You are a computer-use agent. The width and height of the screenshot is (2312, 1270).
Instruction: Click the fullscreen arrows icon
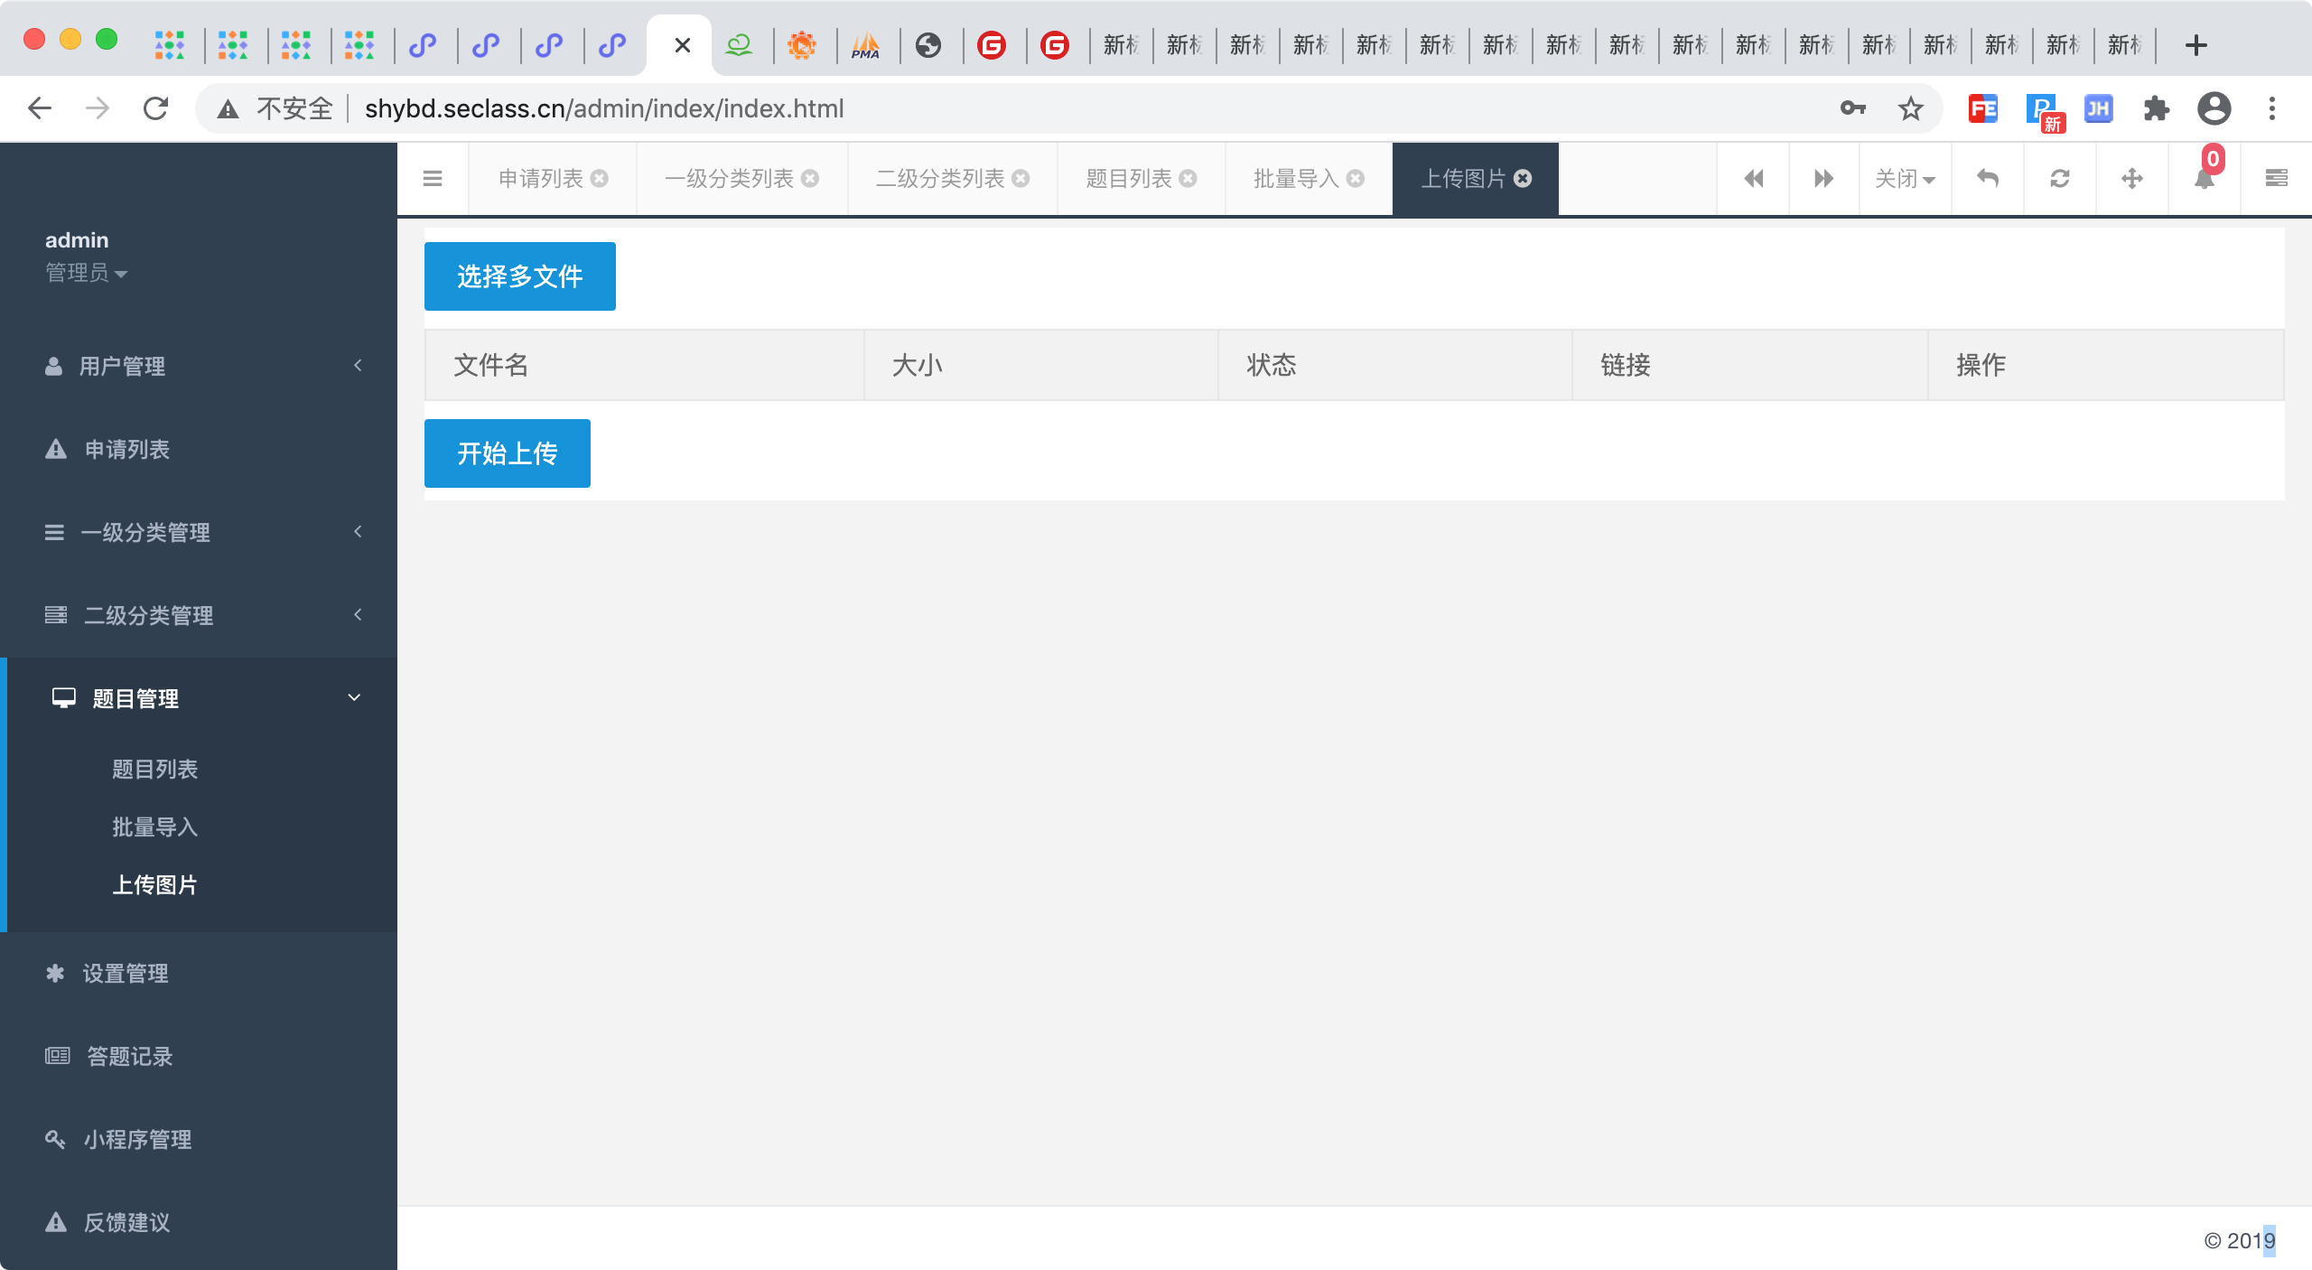(2132, 179)
